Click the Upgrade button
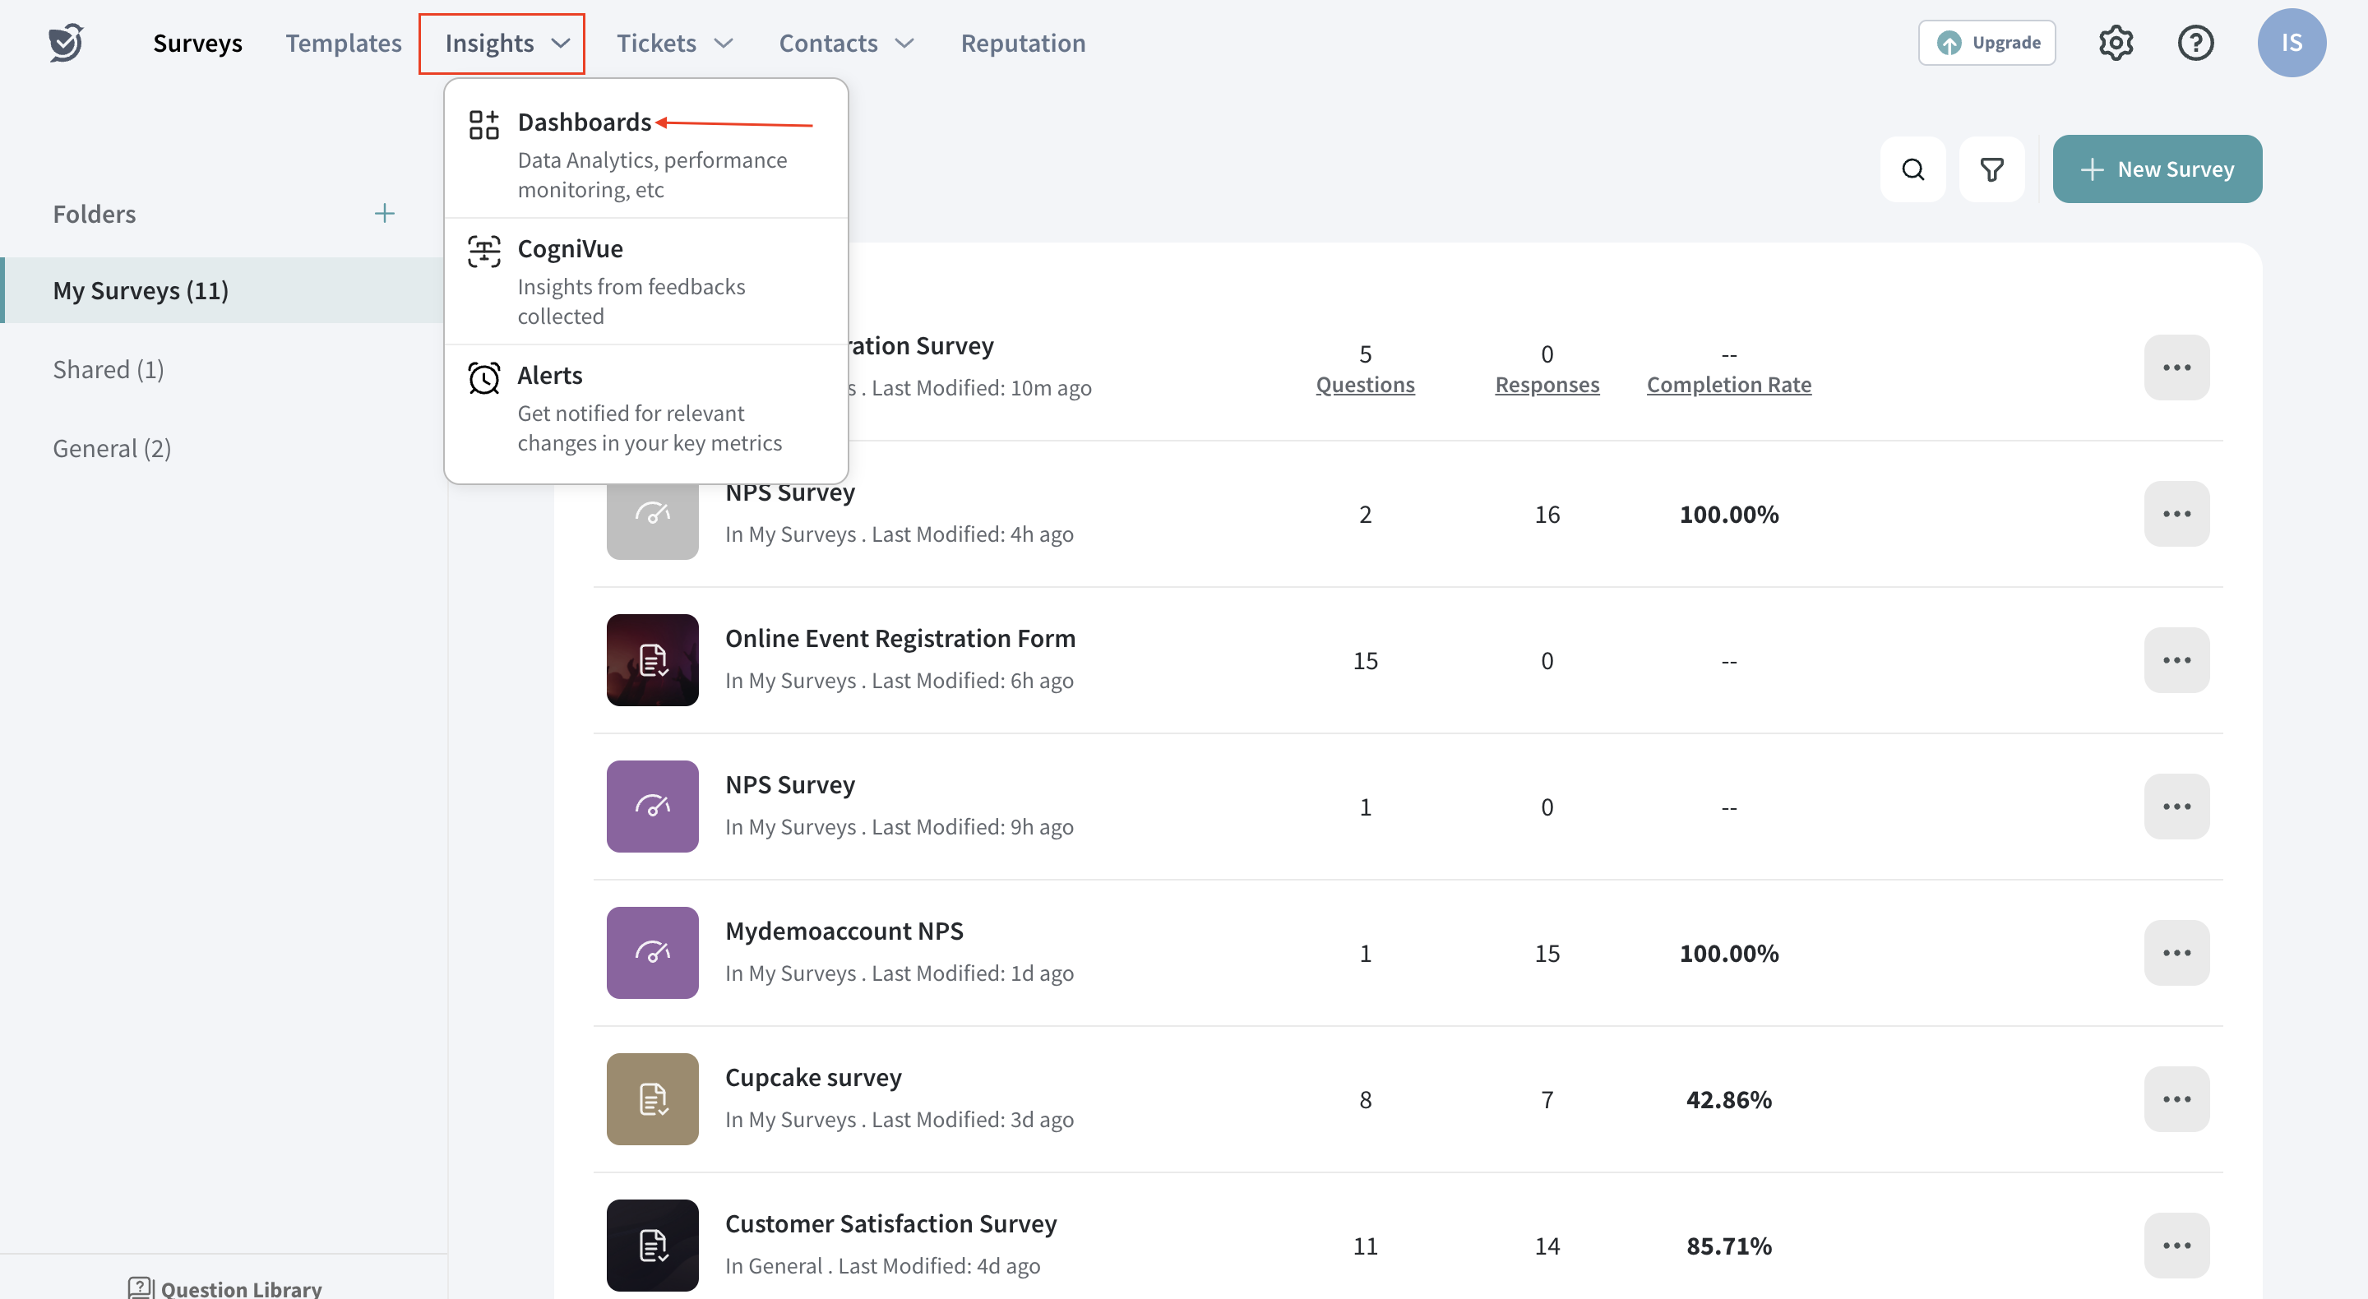The image size is (2368, 1299). tap(1986, 42)
